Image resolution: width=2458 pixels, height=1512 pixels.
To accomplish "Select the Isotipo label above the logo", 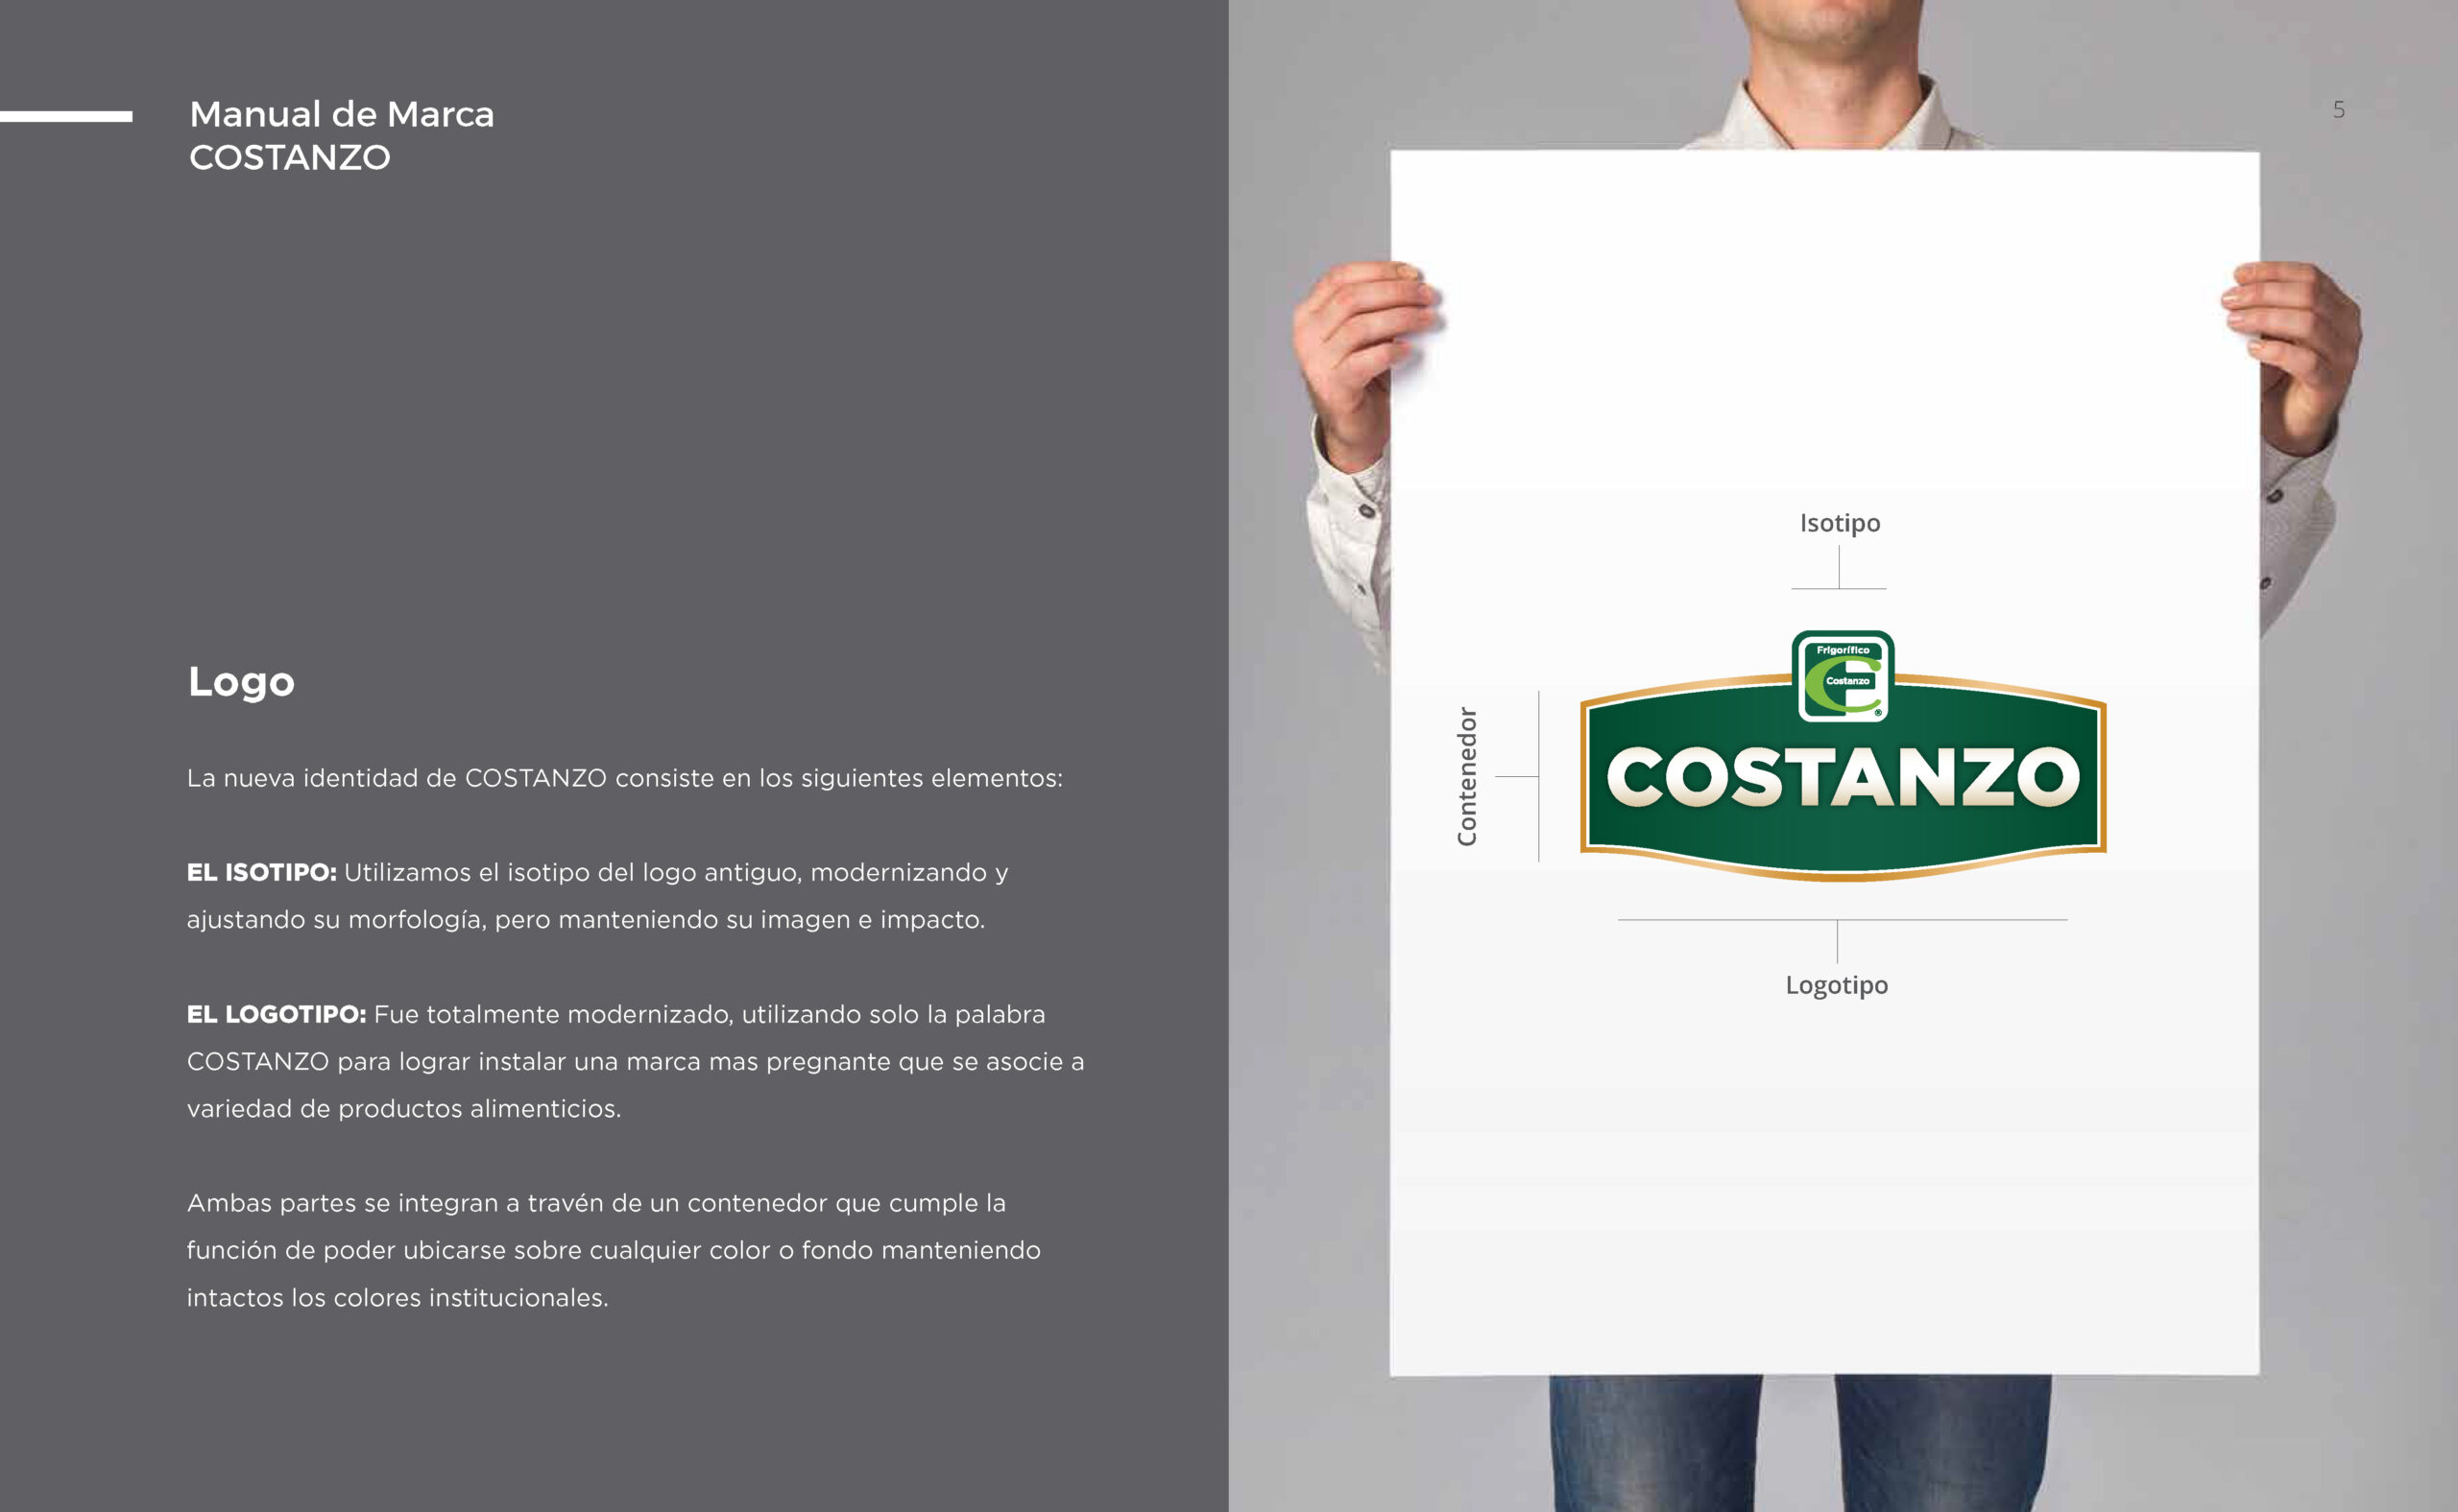I will pos(1840,523).
